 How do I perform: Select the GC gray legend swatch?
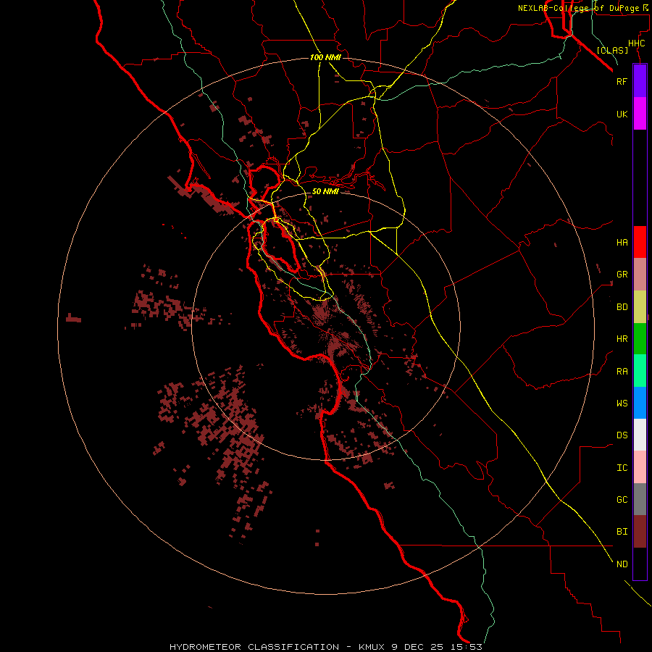click(x=640, y=499)
